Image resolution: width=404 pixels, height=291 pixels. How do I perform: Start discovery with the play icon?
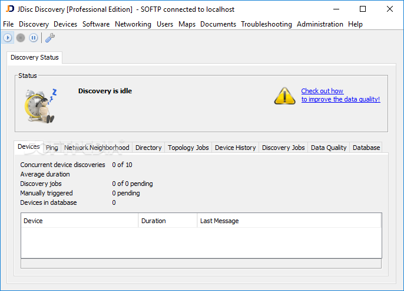[x=8, y=38]
